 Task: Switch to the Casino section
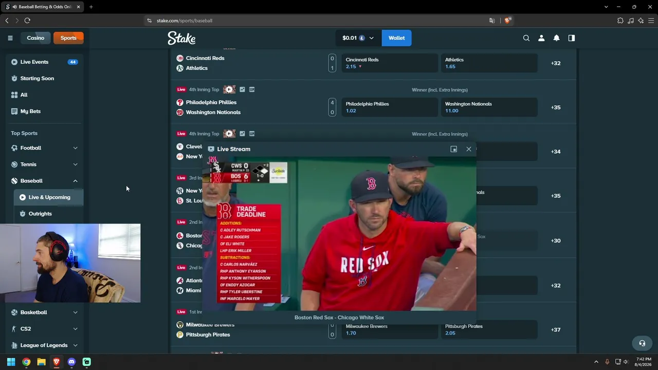click(35, 38)
